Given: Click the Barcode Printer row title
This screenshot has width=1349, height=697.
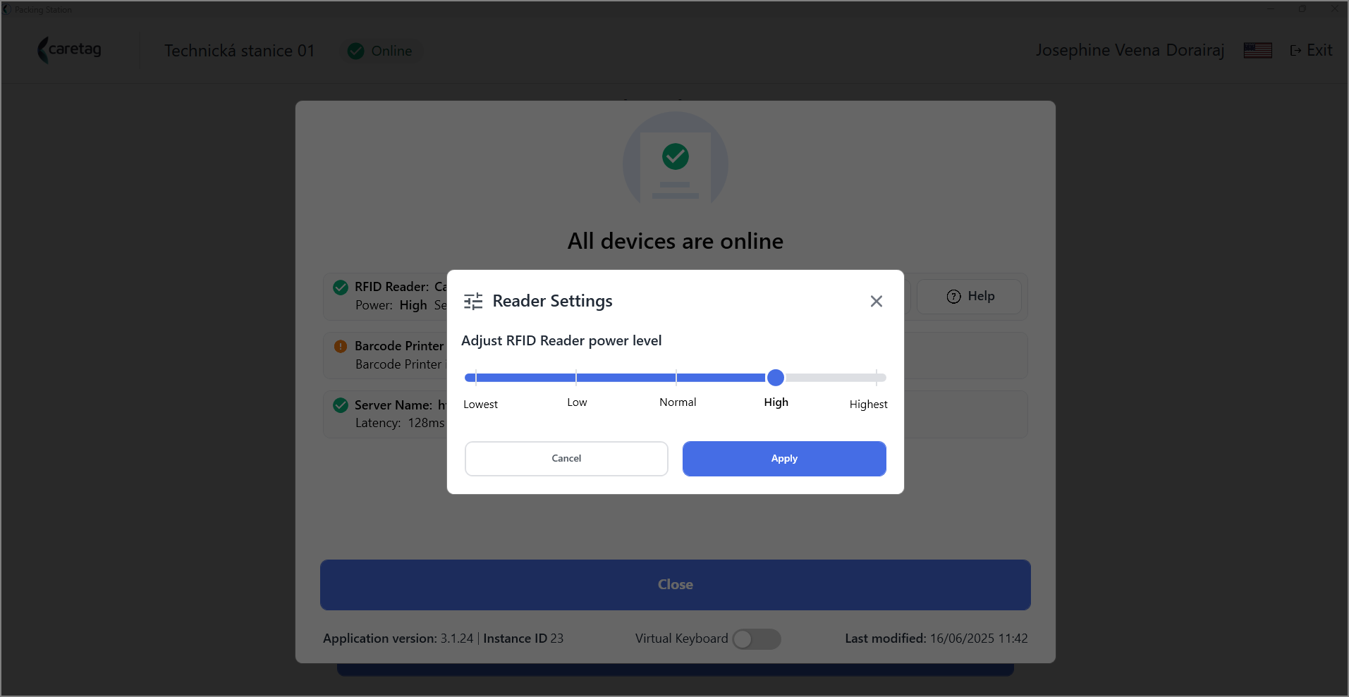Looking at the screenshot, I should [399, 346].
